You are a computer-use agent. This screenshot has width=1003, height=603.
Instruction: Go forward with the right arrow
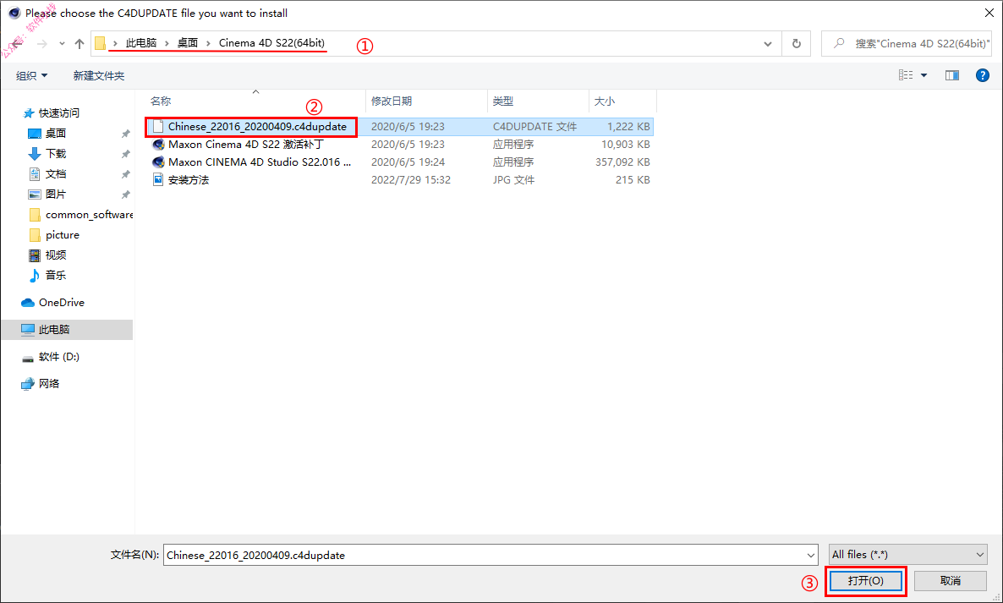click(x=42, y=43)
